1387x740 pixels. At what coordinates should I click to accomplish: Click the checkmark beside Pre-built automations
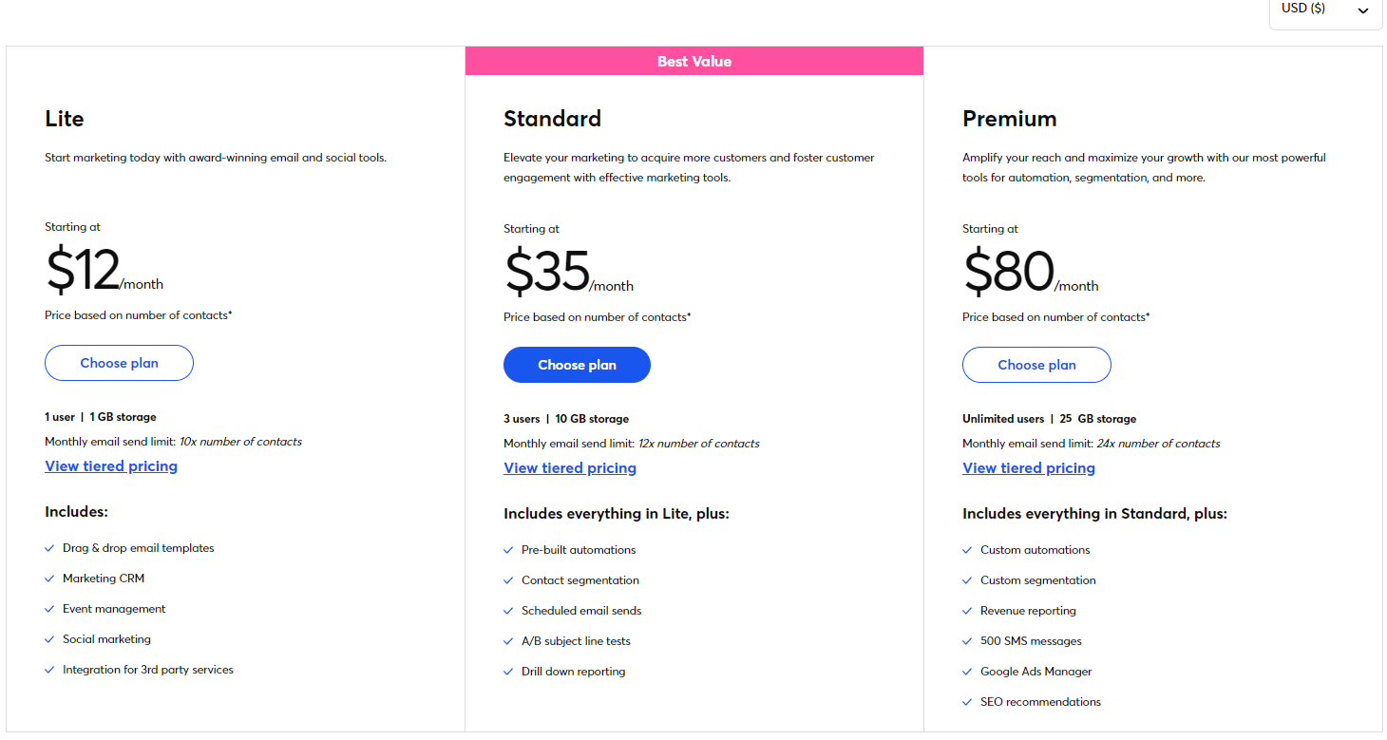pos(508,550)
